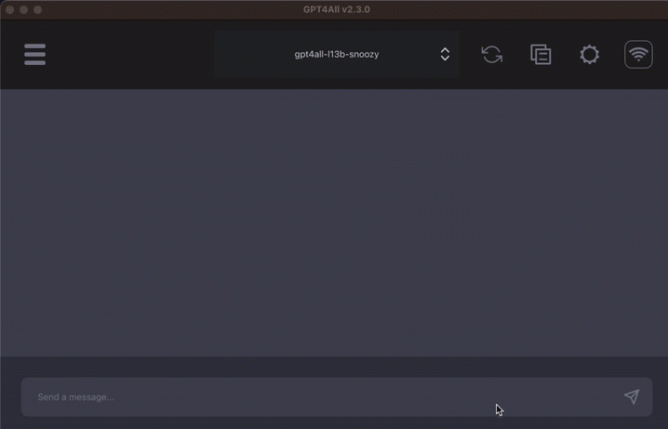Click empty right end of the title bar
Image resolution: width=668 pixels, height=429 pixels.
click(x=579, y=9)
